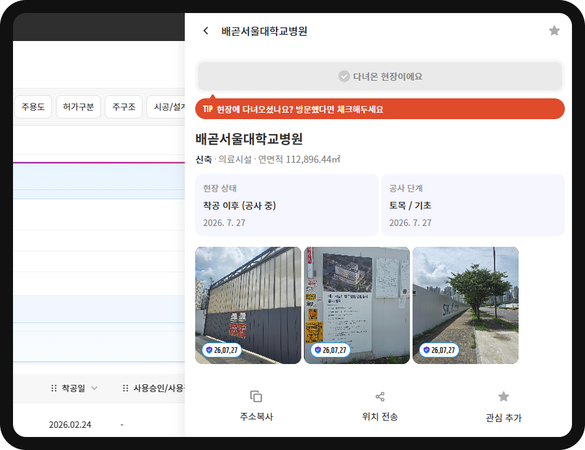This screenshot has height=450, width=585.
Task: Click the 공사 단계 stage card
Action: click(x=473, y=205)
